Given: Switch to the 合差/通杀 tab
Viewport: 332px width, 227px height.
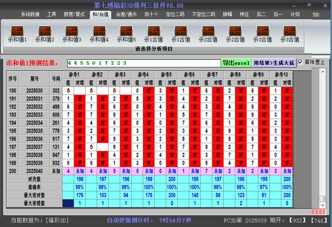Looking at the screenshot, I should pos(126,15).
